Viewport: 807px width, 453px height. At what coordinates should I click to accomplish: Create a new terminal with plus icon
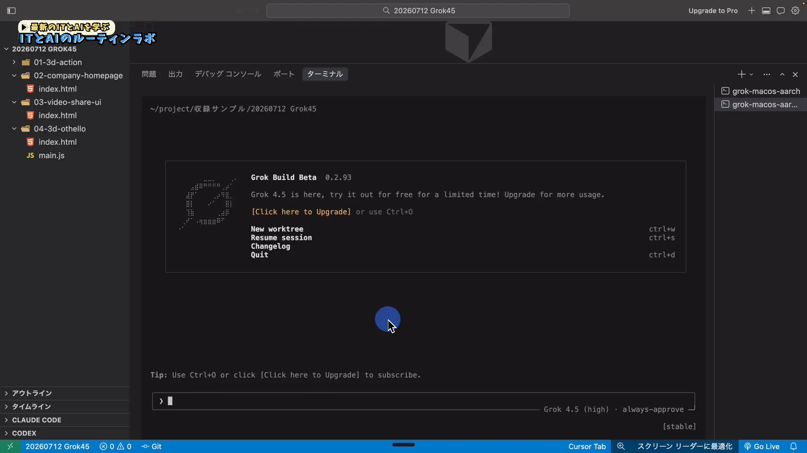[x=741, y=74]
